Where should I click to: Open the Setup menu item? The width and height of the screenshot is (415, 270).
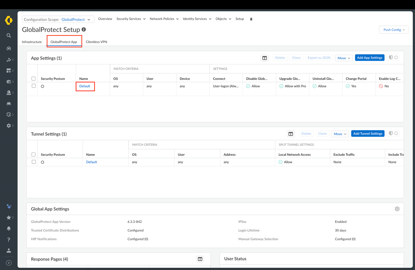pos(239,19)
